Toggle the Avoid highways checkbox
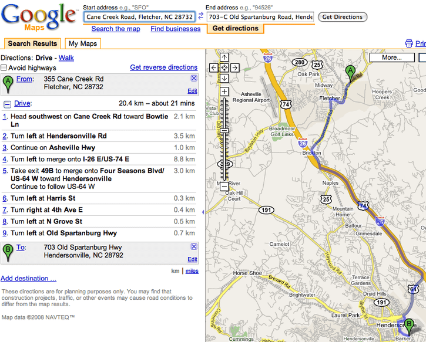This screenshot has width=426, height=342. point(4,67)
